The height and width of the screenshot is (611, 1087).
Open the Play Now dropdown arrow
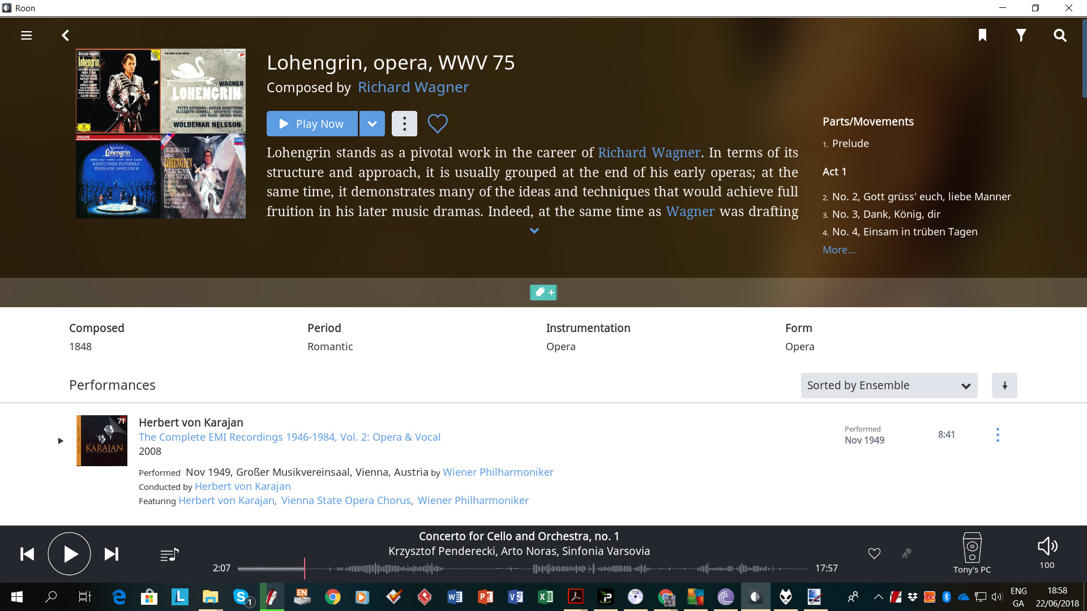pos(372,124)
